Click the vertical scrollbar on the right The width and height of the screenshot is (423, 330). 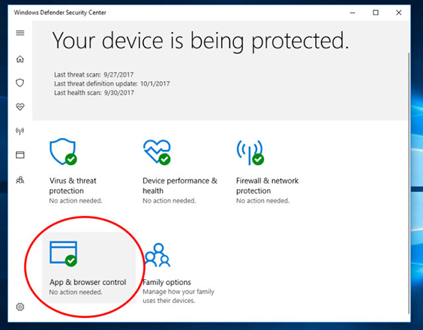(409, 183)
